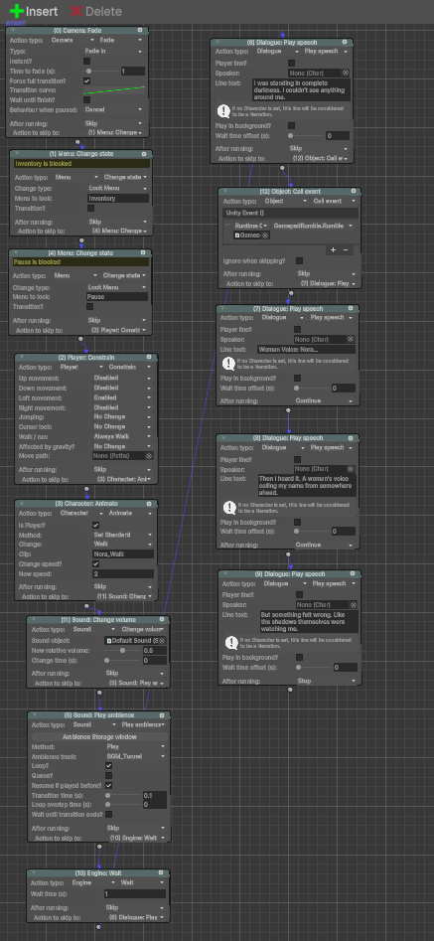Open options icon on Sound: Play ambience header
Screen dimensions: 434x941
(x=161, y=715)
